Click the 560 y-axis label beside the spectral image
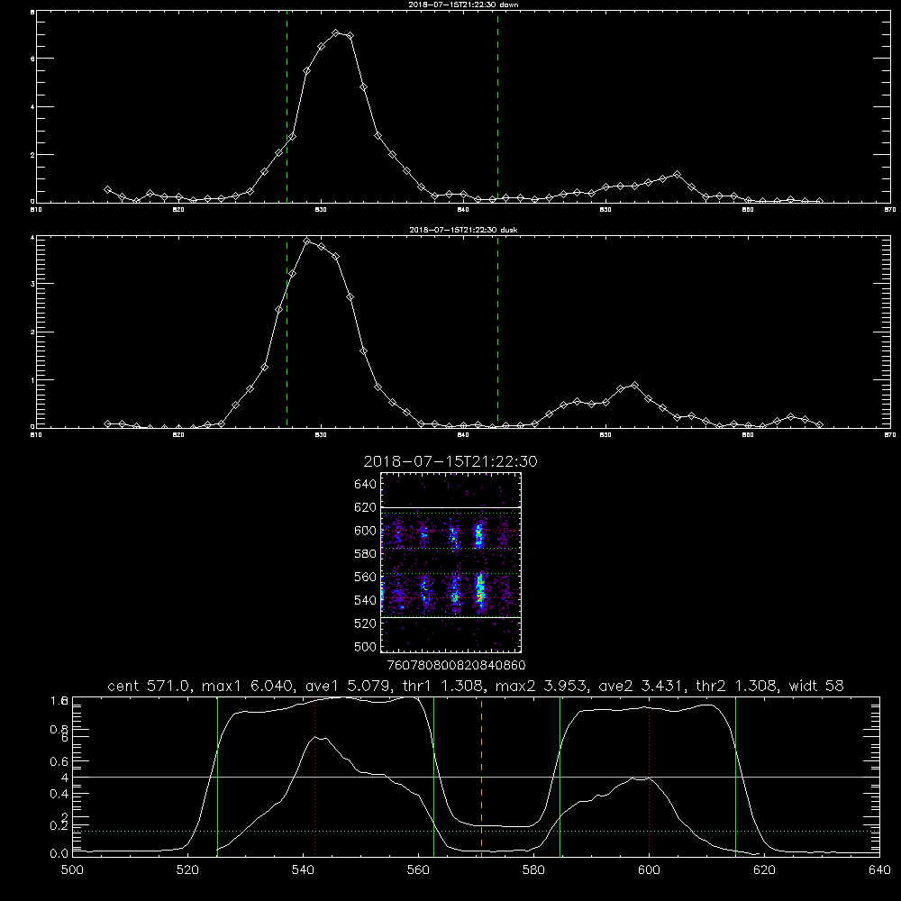This screenshot has height=901, width=901. point(366,577)
